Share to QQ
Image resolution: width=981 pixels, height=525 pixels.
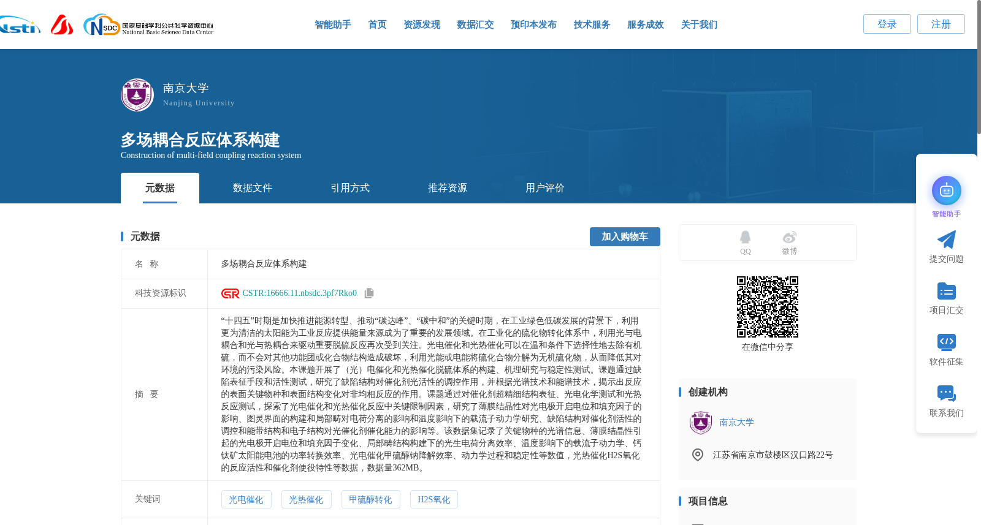(745, 243)
